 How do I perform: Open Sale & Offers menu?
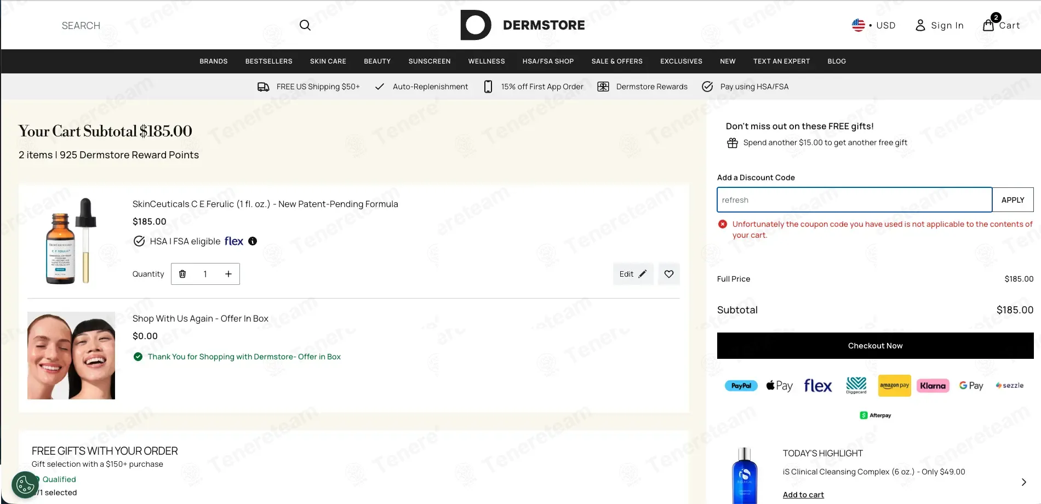617,61
